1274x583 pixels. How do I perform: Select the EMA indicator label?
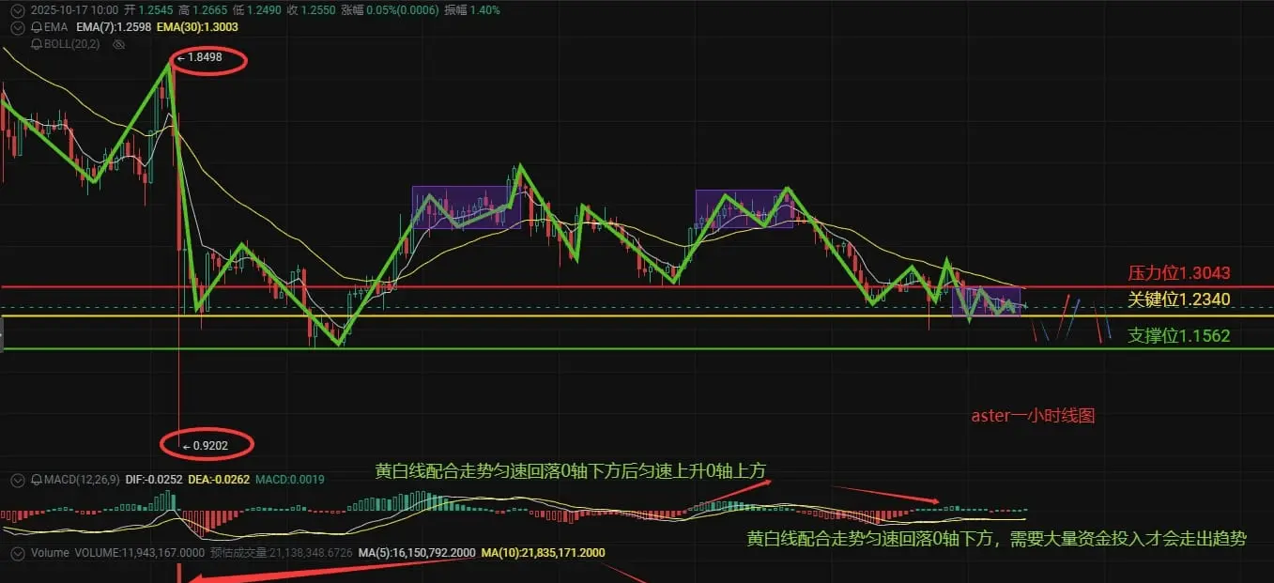(x=55, y=27)
